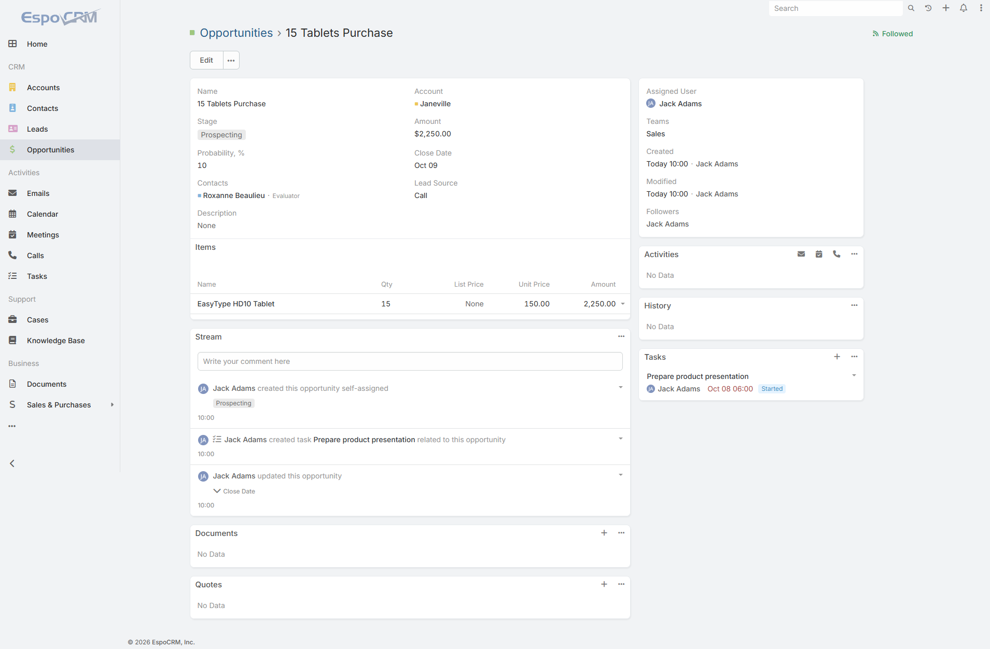Add a document with plus icon

(x=604, y=533)
